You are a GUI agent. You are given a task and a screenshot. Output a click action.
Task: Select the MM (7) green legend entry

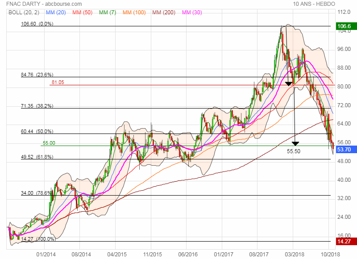(x=108, y=13)
